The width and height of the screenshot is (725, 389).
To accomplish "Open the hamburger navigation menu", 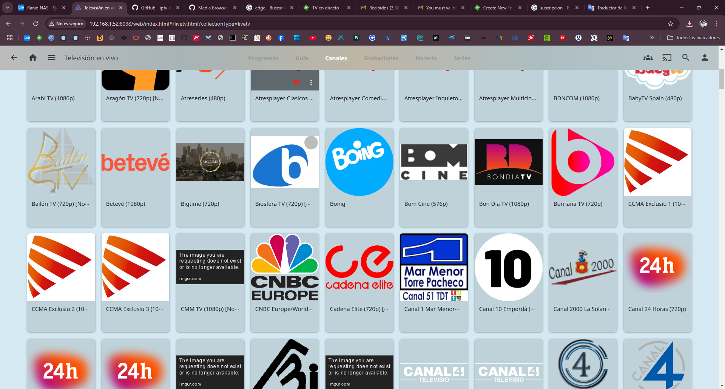I will click(x=52, y=58).
